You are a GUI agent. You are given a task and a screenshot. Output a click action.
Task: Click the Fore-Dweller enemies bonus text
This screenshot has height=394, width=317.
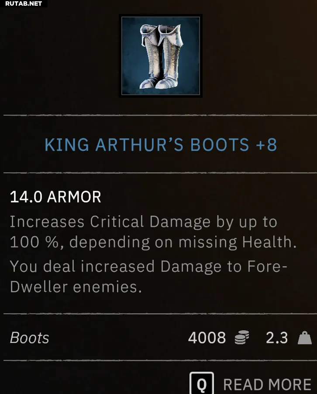[148, 277]
